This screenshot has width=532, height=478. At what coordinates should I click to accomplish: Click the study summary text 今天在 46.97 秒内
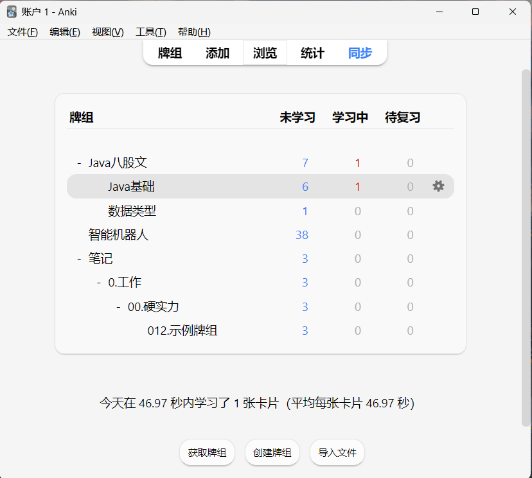point(256,403)
